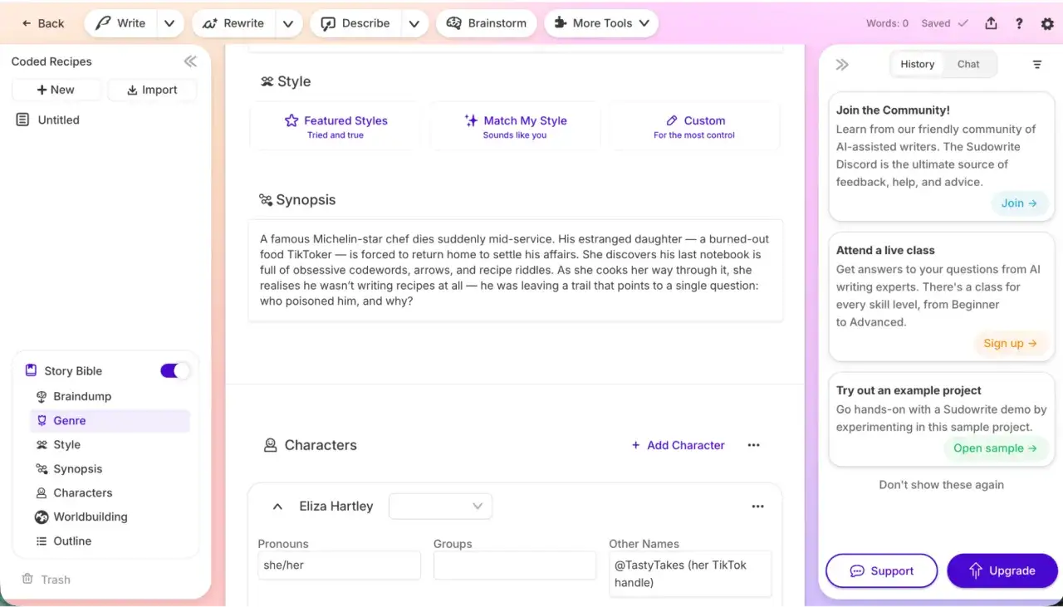Open the history filter icon
1063x607 pixels.
1037,64
